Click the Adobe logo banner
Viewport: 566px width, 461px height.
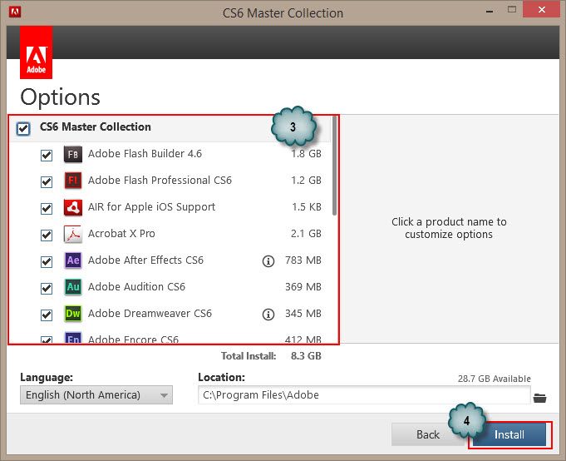click(36, 52)
